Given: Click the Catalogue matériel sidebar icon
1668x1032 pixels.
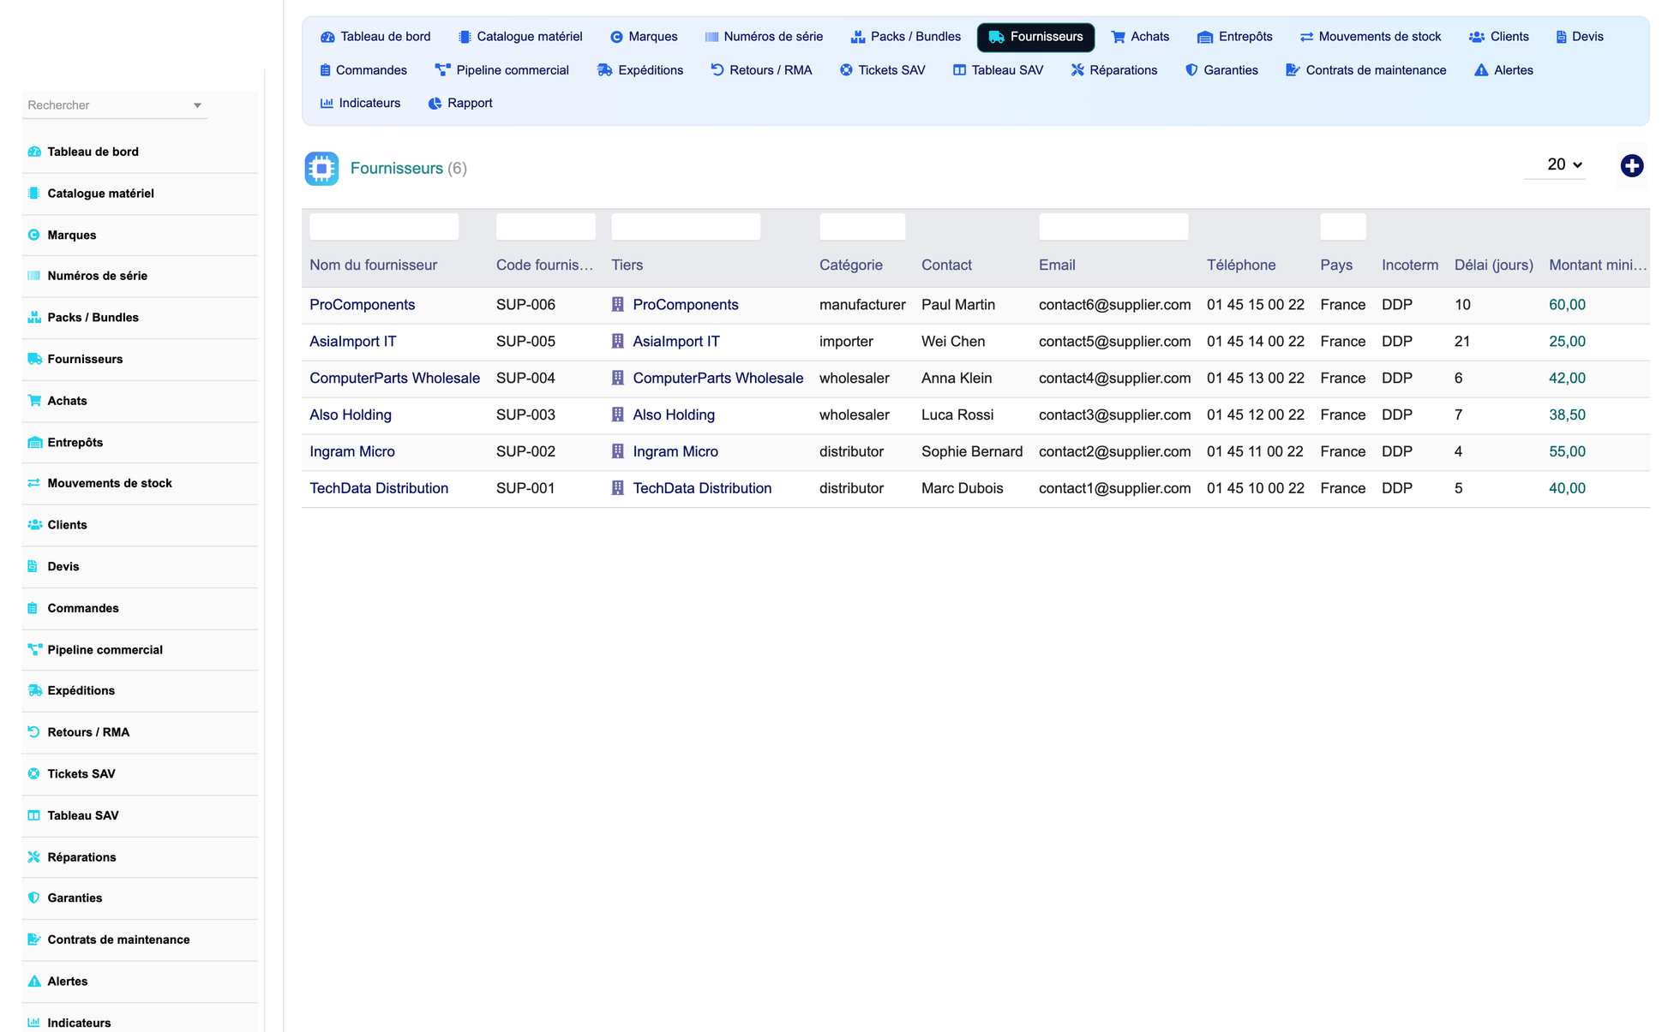Looking at the screenshot, I should [x=34, y=194].
